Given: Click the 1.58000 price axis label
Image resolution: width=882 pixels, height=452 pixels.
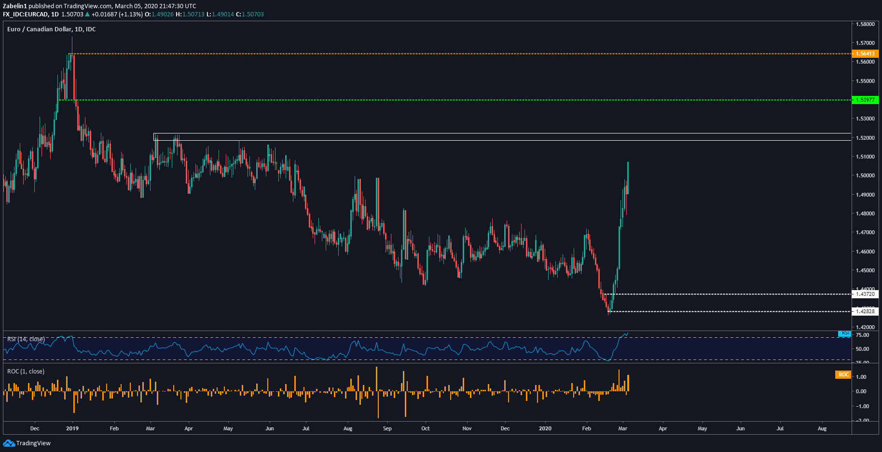Looking at the screenshot, I should (865, 24).
